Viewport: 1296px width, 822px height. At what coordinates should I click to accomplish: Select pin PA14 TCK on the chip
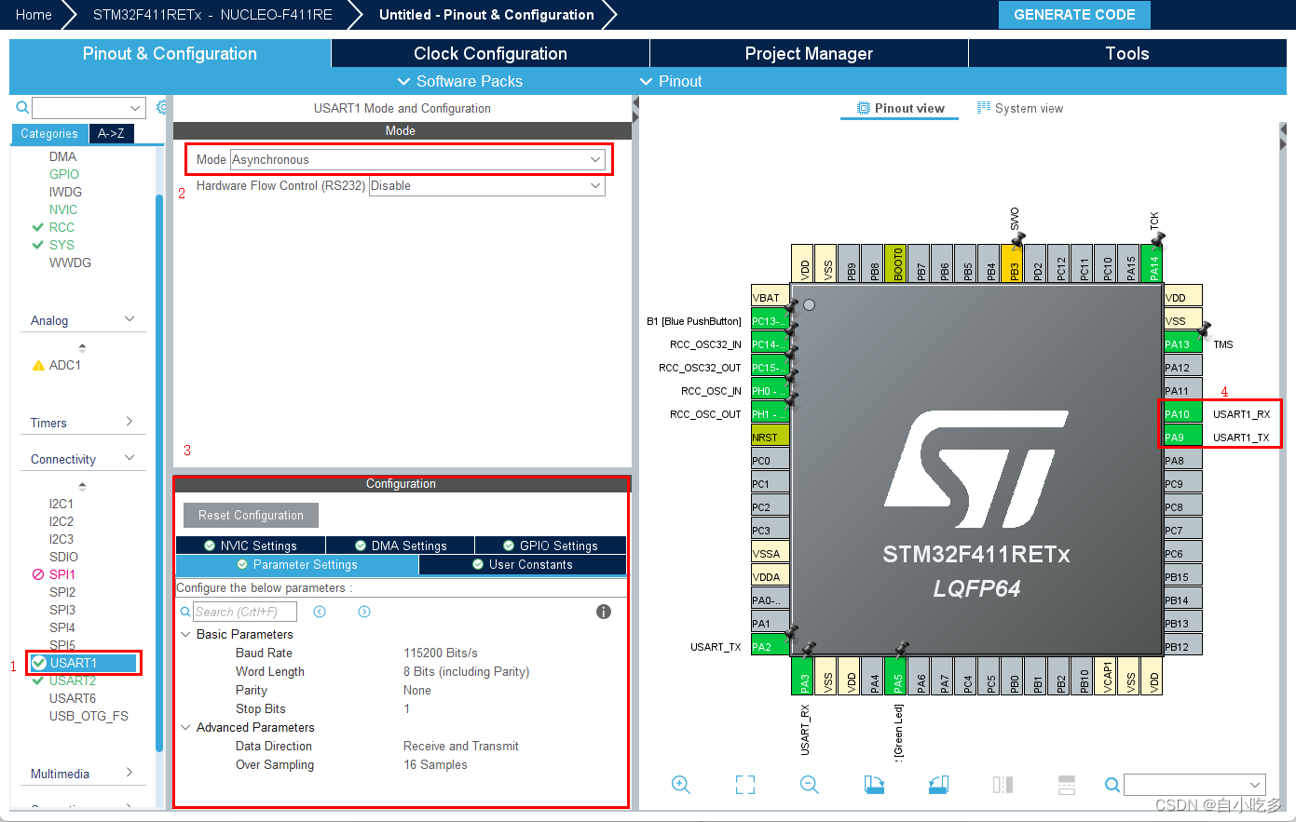tap(1152, 263)
